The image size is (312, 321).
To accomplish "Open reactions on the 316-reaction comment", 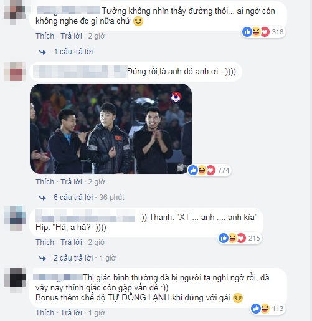I will click(x=263, y=32).
